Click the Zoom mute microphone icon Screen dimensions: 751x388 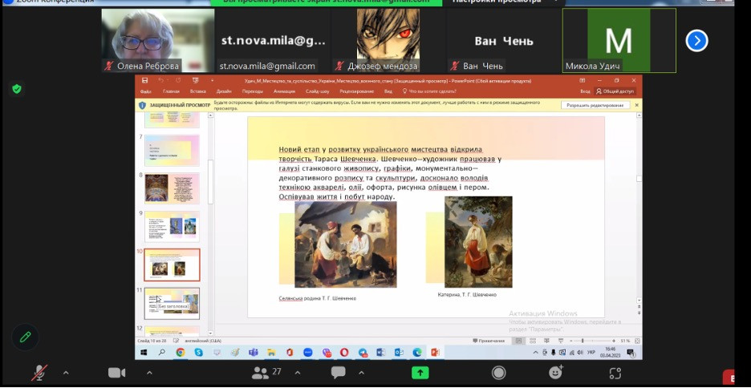39,373
